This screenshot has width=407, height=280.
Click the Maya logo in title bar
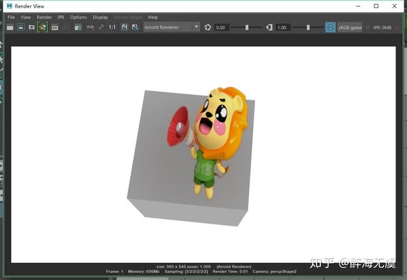tap(9, 6)
